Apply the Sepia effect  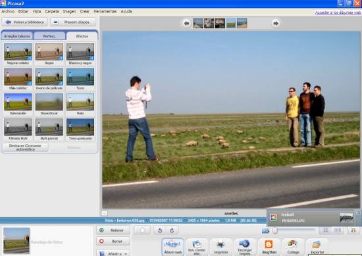point(49,52)
